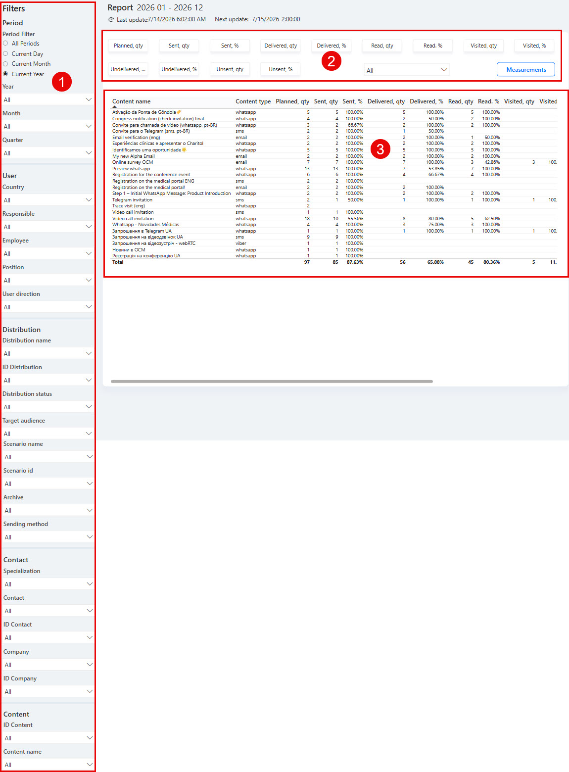This screenshot has height=772, width=569.
Task: Toggle the Read. % measure button
Action: pos(433,46)
